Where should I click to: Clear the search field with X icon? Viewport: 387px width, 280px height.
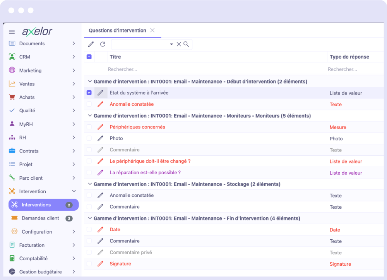tap(179, 44)
